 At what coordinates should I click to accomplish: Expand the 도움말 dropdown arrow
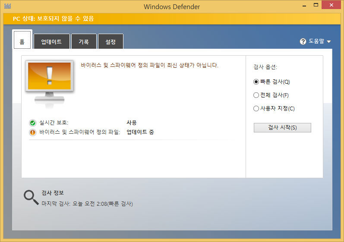tap(328, 42)
